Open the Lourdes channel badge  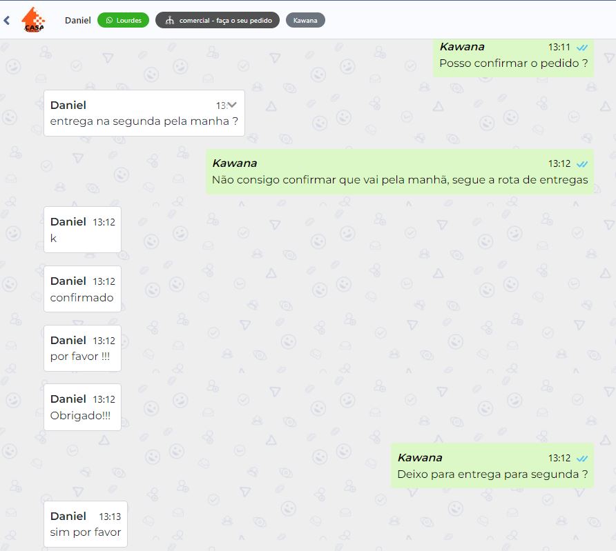(123, 21)
